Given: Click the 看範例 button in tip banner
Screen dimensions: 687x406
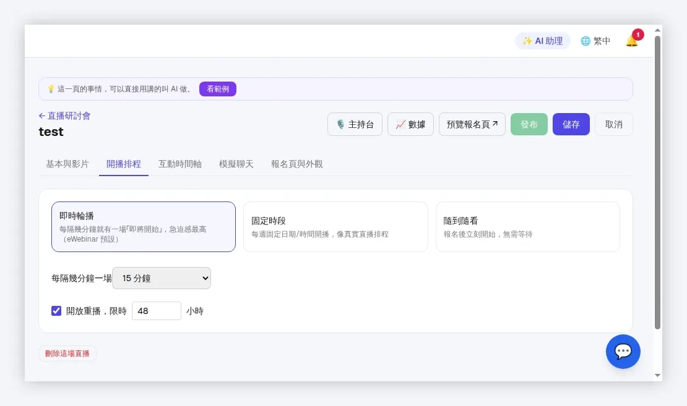Looking at the screenshot, I should tap(218, 89).
